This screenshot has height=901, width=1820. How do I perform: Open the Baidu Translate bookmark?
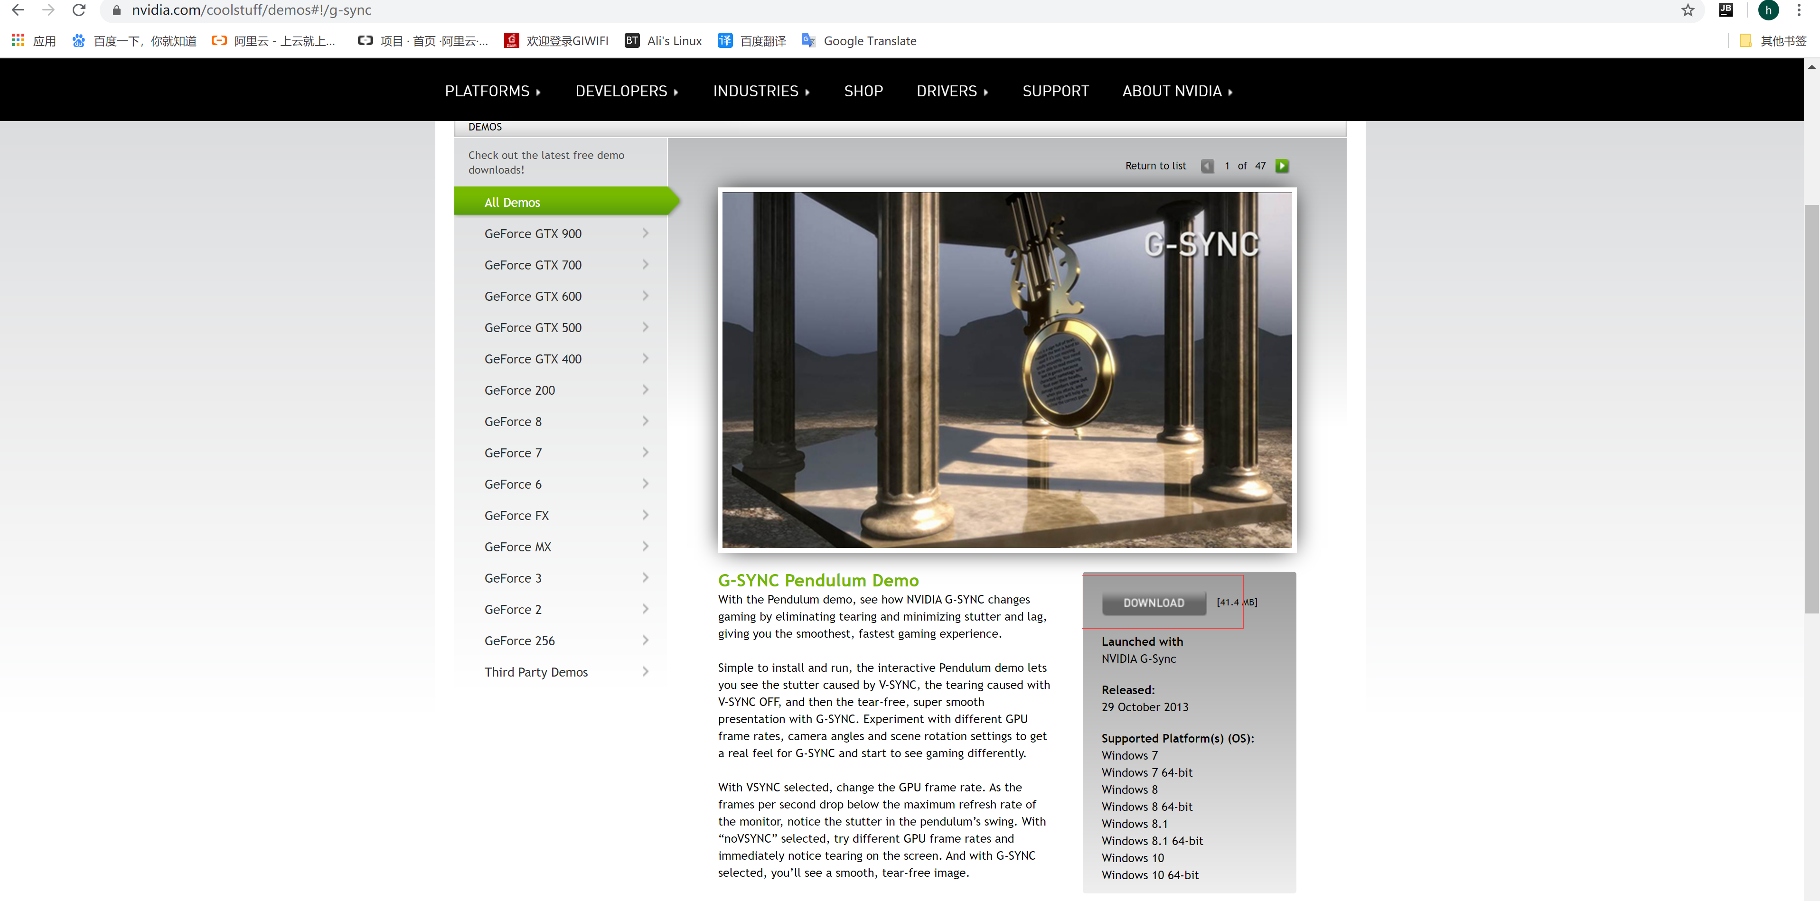752,41
